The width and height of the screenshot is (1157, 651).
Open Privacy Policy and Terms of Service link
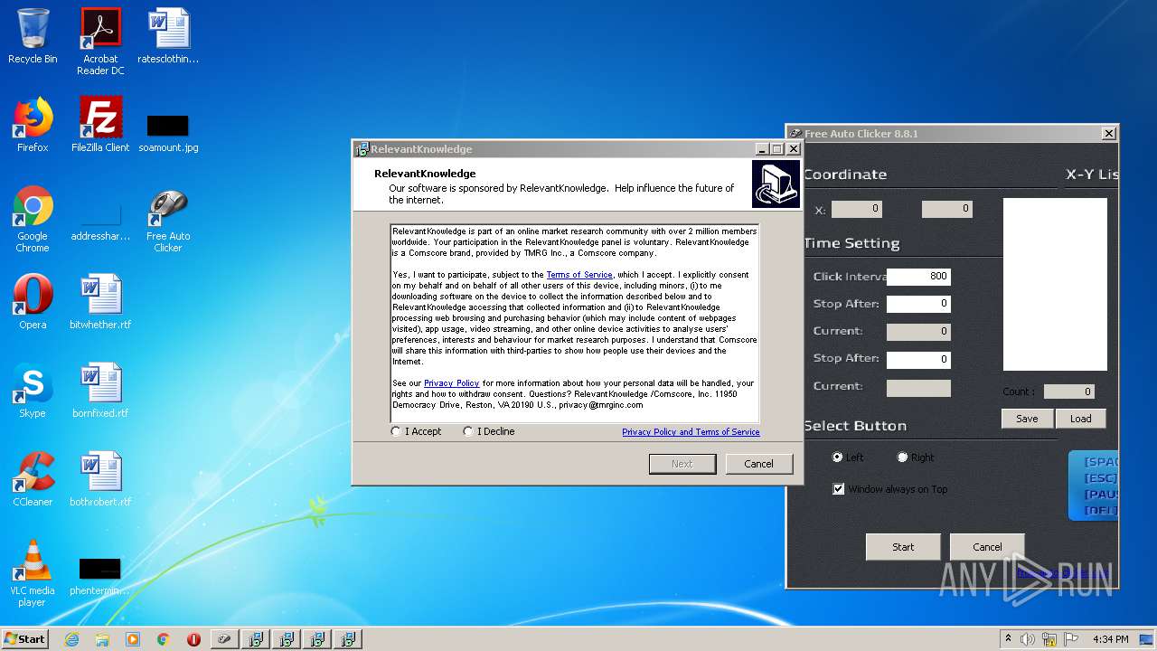point(691,432)
